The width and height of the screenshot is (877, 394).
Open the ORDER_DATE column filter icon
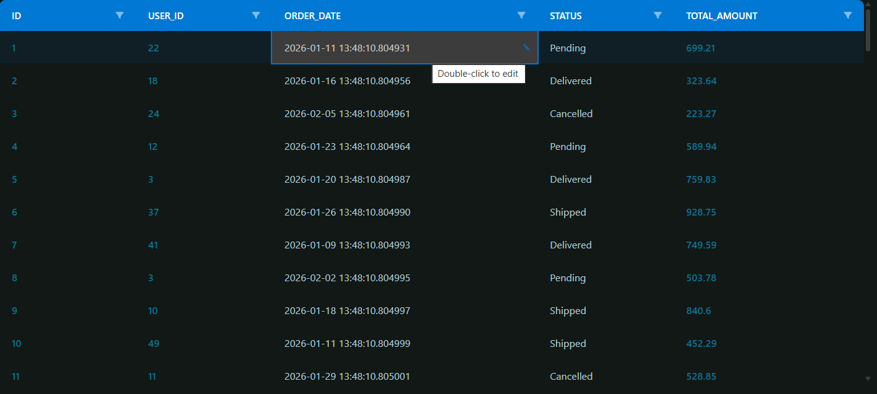[521, 15]
